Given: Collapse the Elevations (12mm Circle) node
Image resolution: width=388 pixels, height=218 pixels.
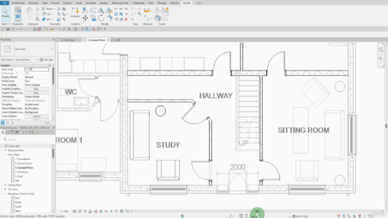Looking at the screenshot, I should [5, 194].
